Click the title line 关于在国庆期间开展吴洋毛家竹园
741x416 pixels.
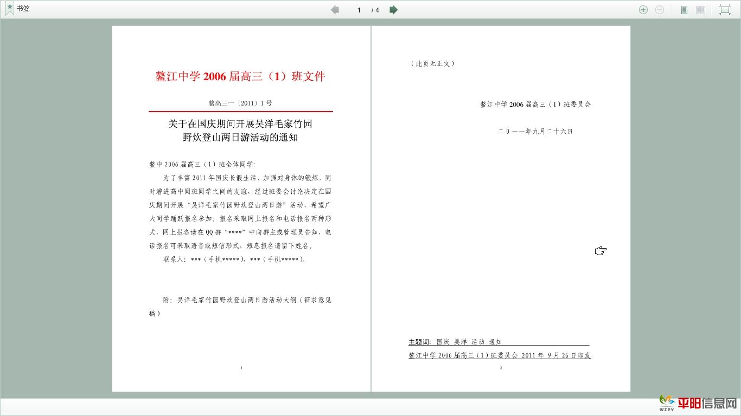[240, 124]
